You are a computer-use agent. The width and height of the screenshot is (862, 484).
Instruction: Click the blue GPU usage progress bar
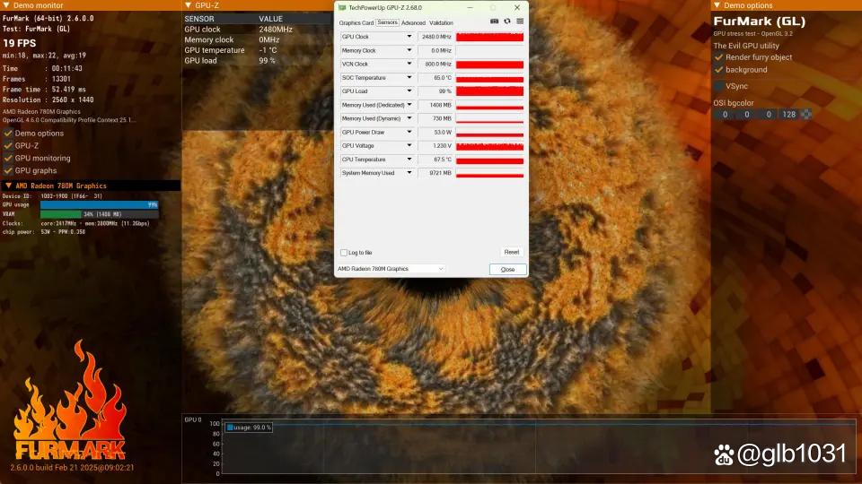100,204
